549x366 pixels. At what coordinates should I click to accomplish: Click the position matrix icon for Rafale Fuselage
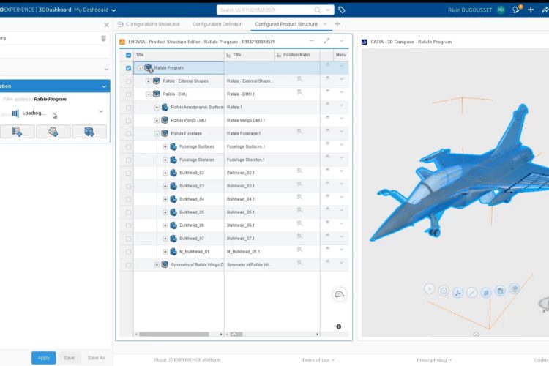click(299, 131)
